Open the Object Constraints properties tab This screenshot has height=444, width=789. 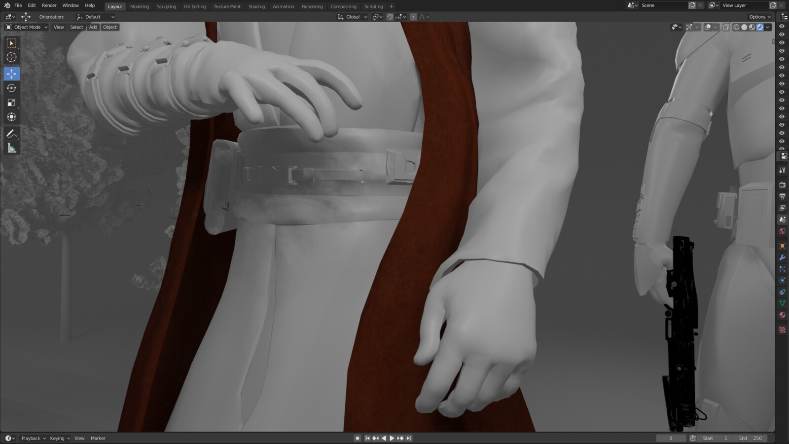pos(783,292)
